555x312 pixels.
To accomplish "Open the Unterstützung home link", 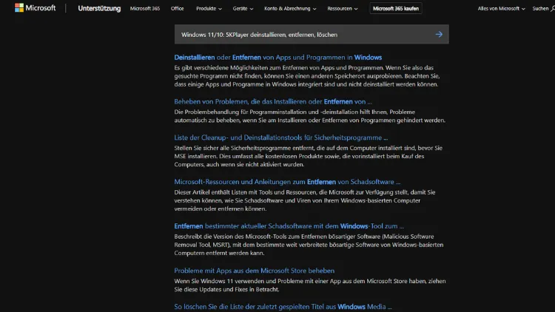I will coord(99,8).
